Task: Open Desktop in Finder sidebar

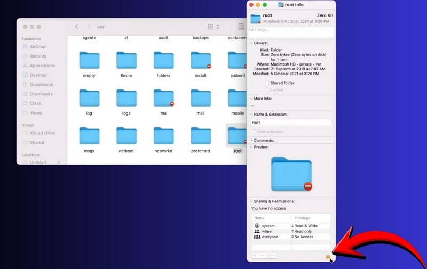Action: (x=35, y=75)
